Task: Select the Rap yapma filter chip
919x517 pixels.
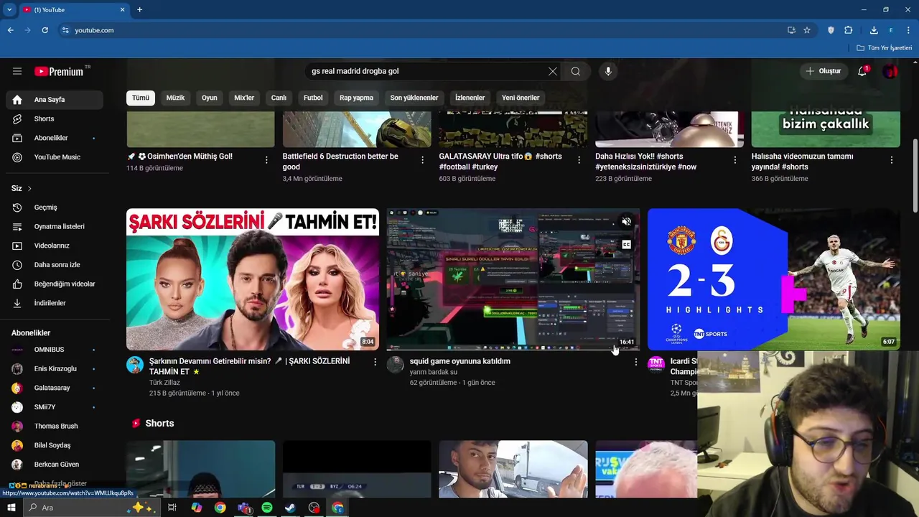Action: tap(356, 98)
